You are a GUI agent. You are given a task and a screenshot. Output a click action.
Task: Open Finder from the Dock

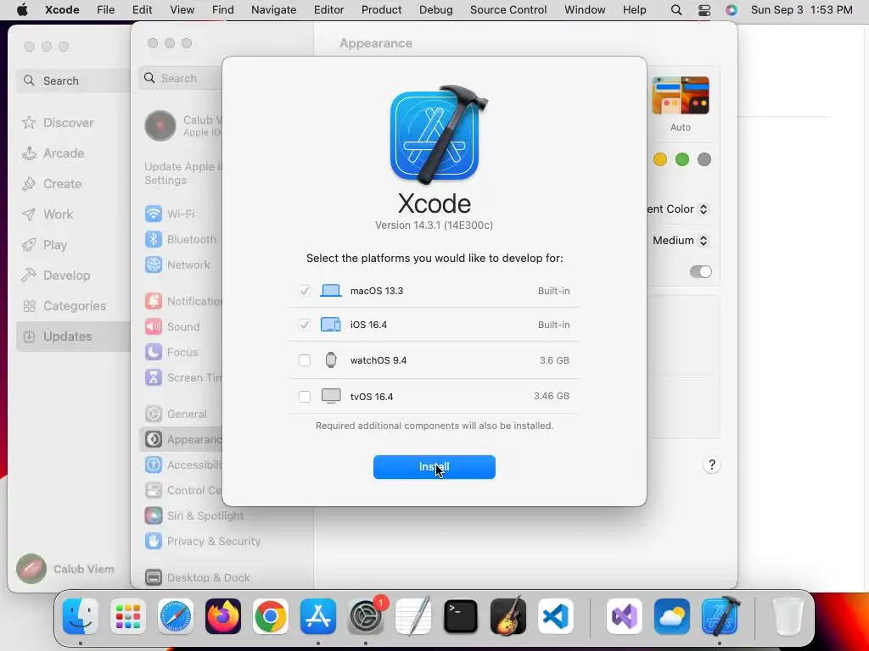tap(81, 616)
